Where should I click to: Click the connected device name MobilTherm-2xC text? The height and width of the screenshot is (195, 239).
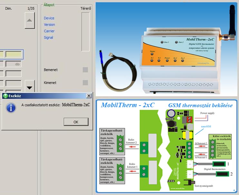tap(76, 105)
